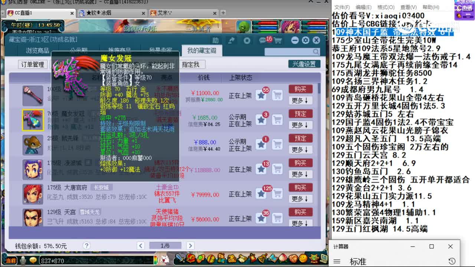
Task: Open 兴趣设置 button
Action: (x=304, y=64)
